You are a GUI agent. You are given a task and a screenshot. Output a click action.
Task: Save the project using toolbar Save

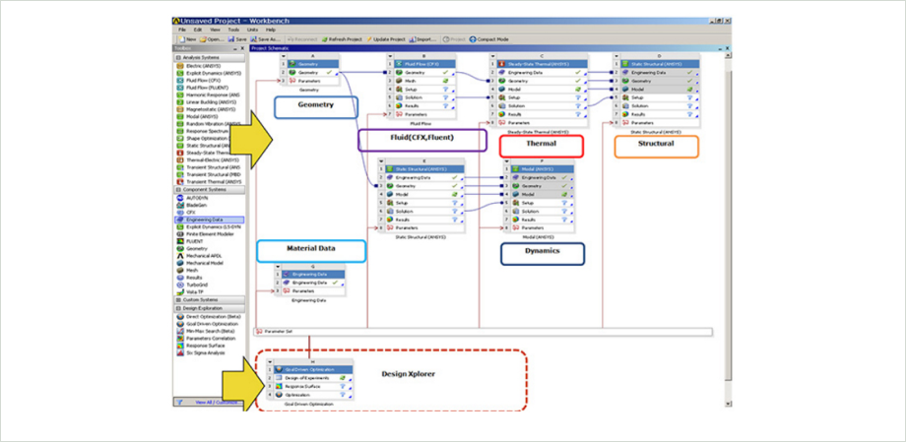tap(237, 39)
